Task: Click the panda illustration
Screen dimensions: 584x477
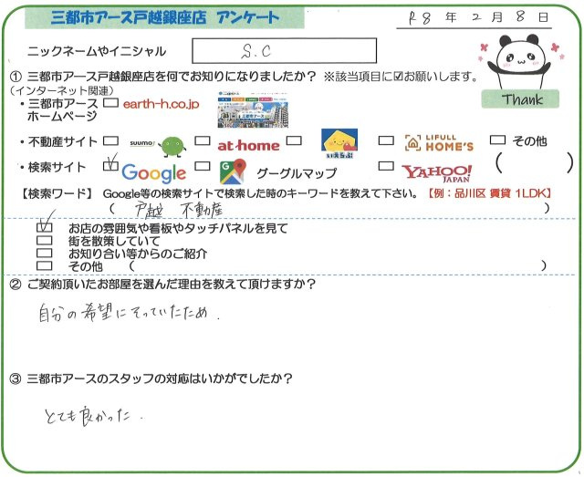Action: tap(519, 61)
